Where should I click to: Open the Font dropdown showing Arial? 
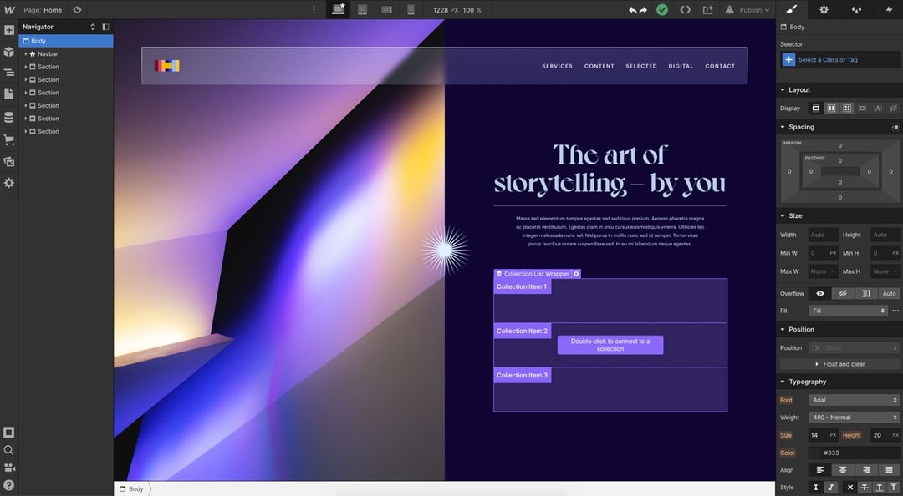pos(855,400)
